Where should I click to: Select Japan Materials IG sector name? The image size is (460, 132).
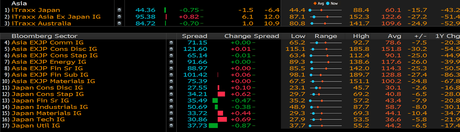pos(46,113)
